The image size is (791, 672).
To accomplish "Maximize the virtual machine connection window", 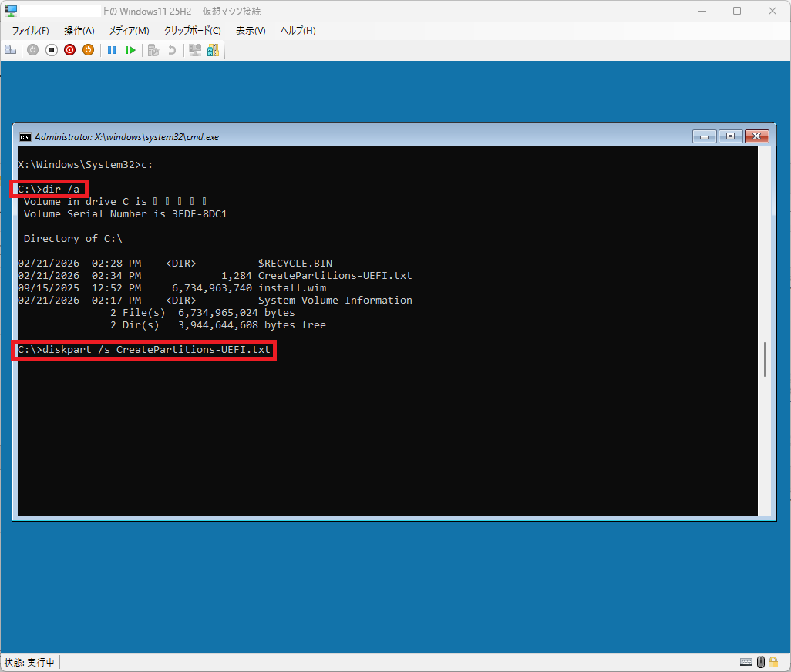I will 737,11.
